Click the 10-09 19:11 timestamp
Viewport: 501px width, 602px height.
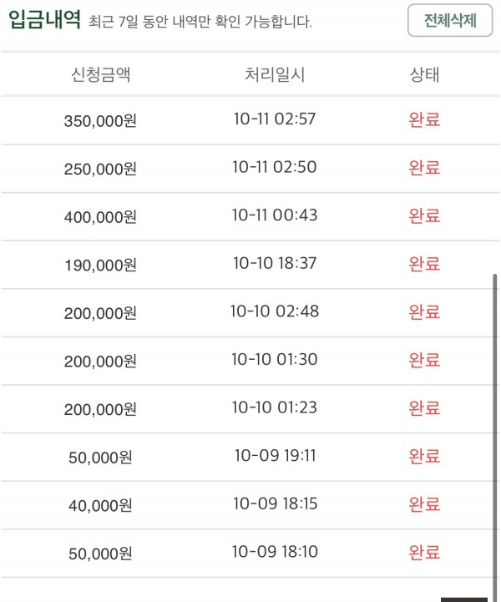point(275,456)
